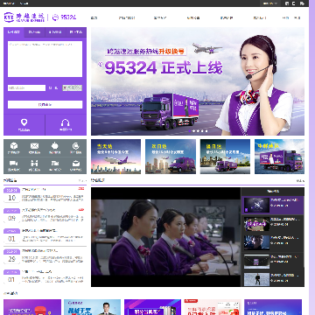Viewport: 315px width, 315px height.
Task: Open the first purple promo banner with mailbox
Action: (32, 307)
